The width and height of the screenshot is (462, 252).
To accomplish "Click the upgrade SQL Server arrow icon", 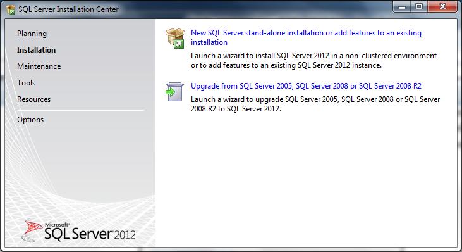I will click(x=174, y=92).
